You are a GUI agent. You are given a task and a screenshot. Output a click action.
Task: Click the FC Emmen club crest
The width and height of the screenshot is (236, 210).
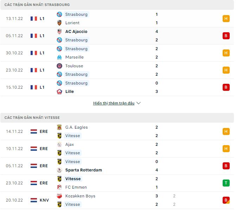click(59, 187)
